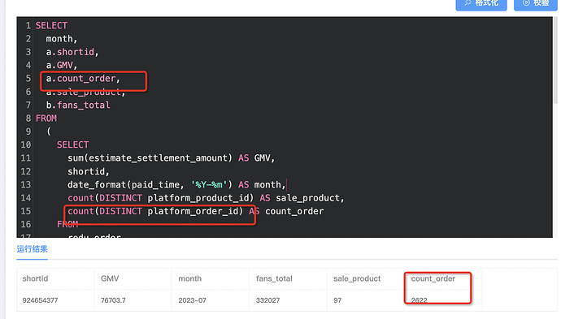Click the 校验 validate button

pos(536,3)
